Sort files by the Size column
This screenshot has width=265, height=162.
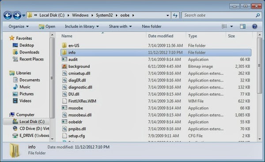pyautogui.click(x=231, y=36)
